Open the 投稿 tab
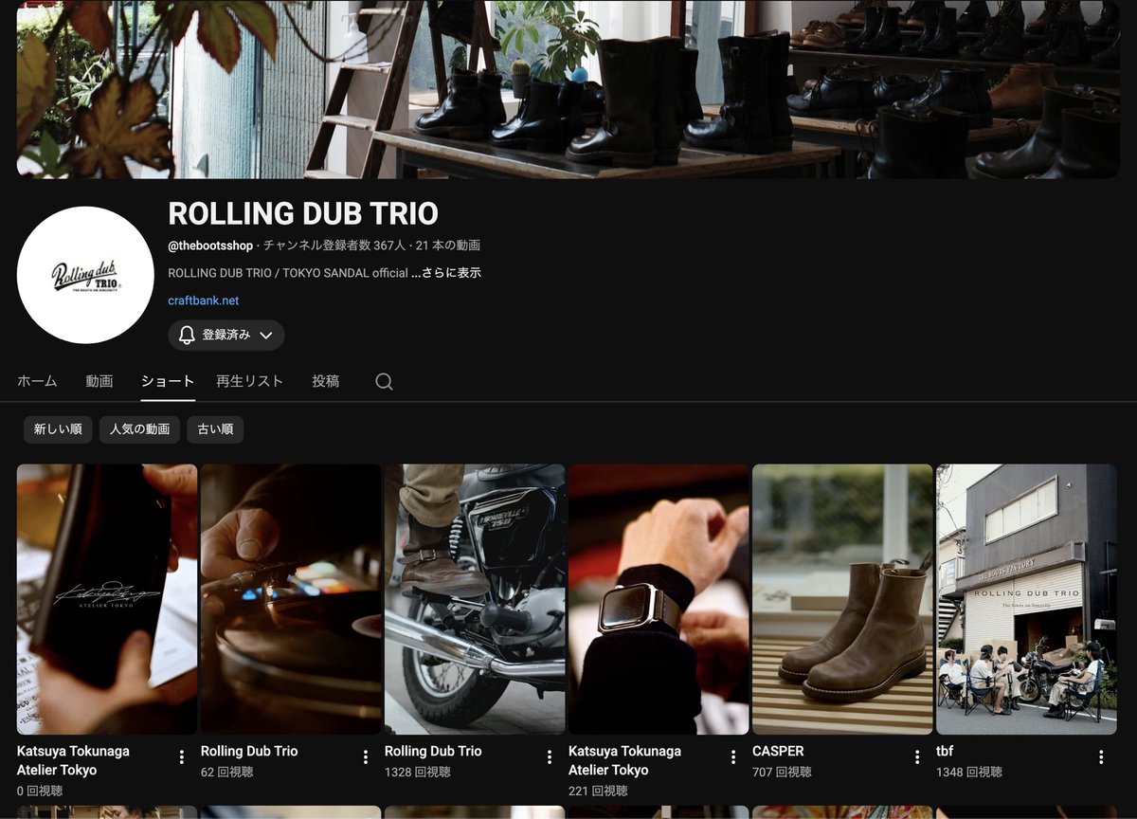 tap(326, 381)
